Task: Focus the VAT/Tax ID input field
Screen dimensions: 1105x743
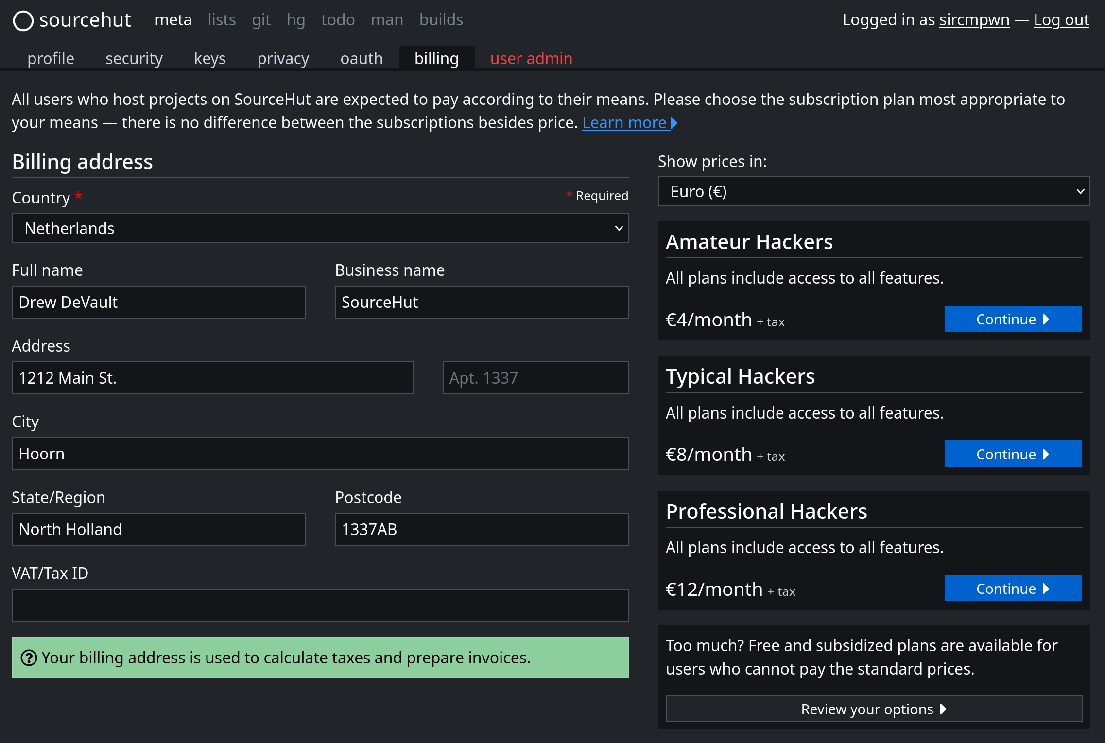Action: pyautogui.click(x=320, y=605)
